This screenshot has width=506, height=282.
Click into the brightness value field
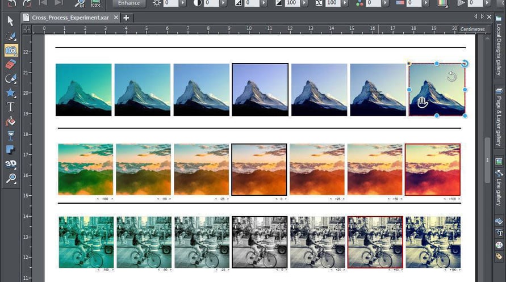tap(171, 3)
